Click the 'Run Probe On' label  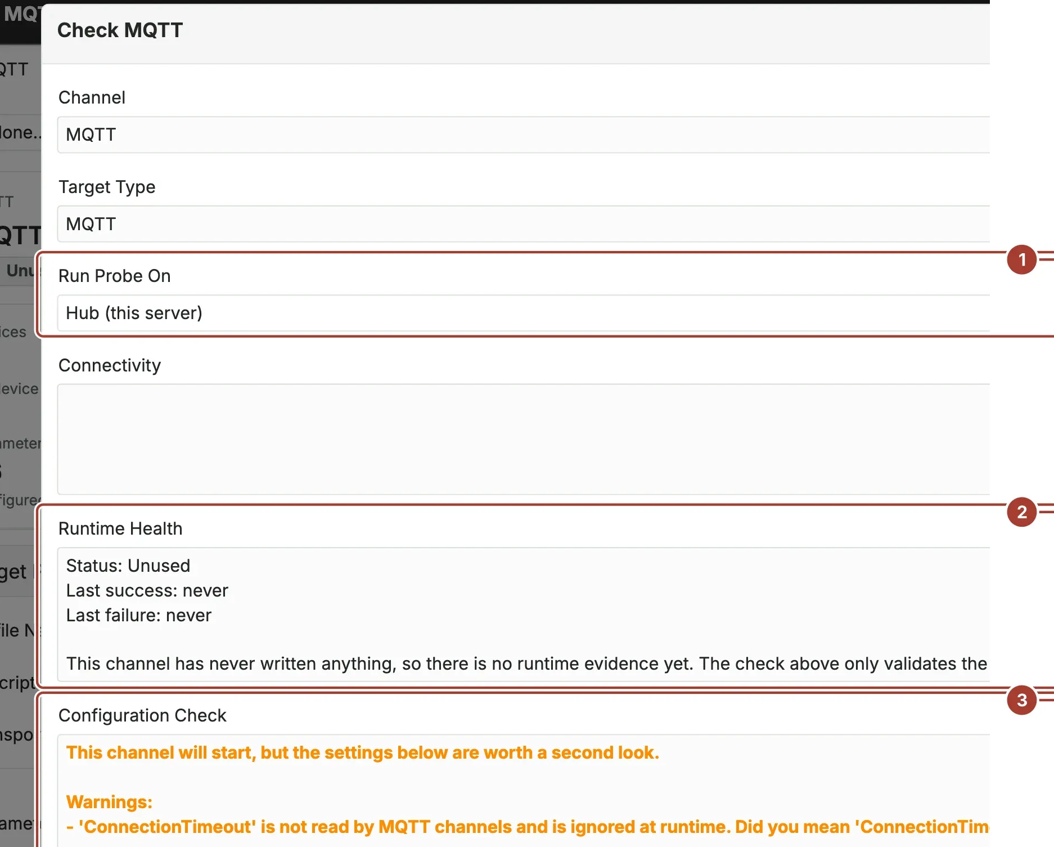tap(115, 276)
